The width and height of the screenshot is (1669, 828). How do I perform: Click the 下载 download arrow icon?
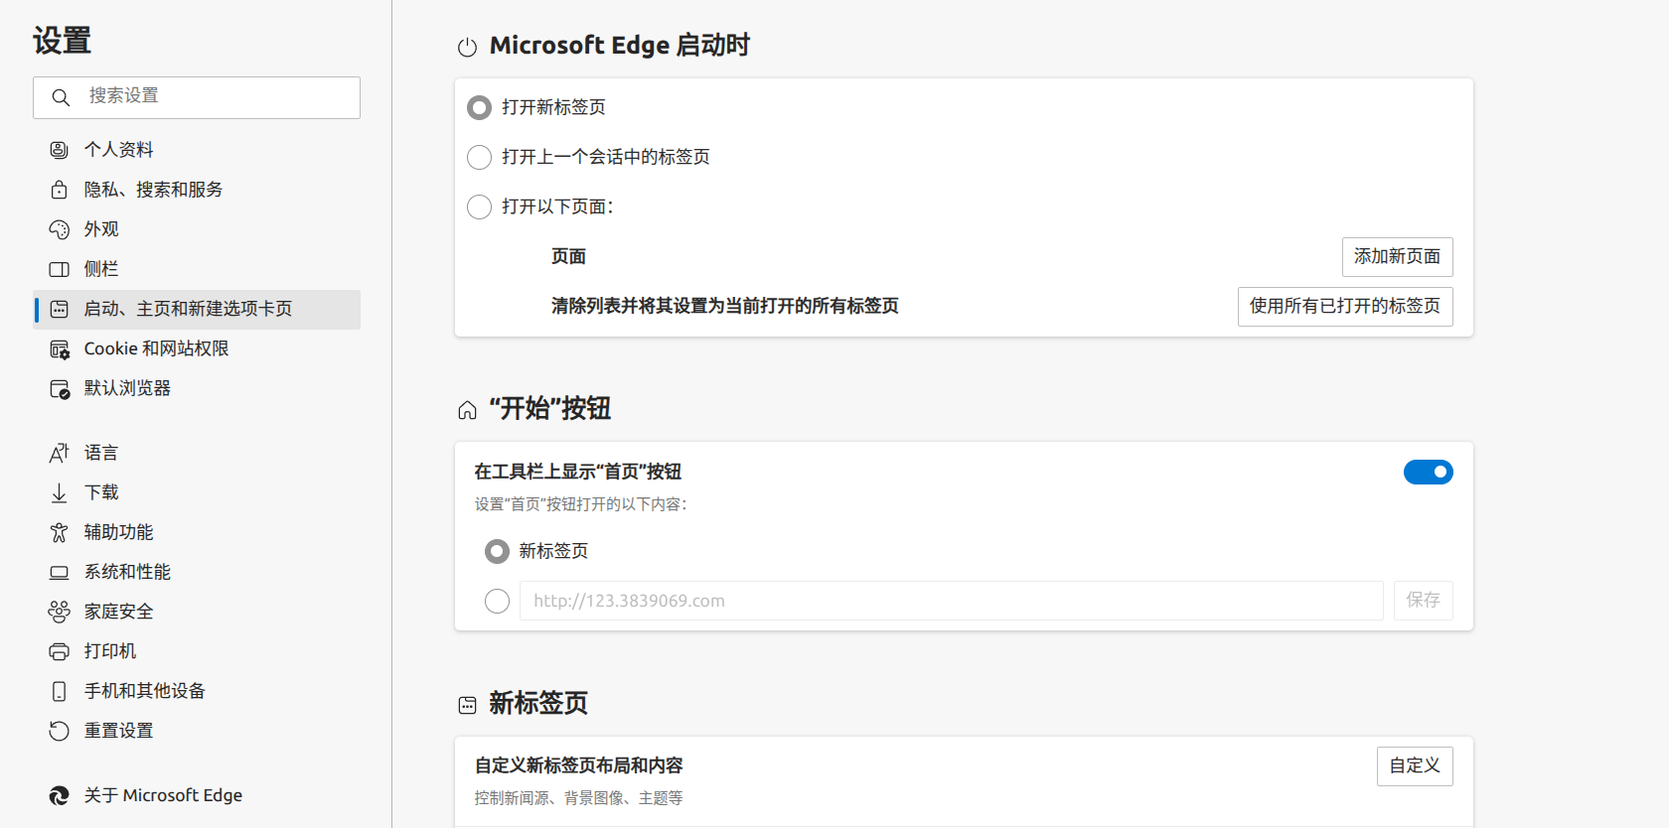pos(60,492)
